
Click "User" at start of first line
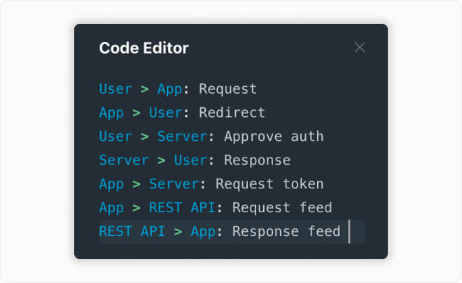coord(115,89)
